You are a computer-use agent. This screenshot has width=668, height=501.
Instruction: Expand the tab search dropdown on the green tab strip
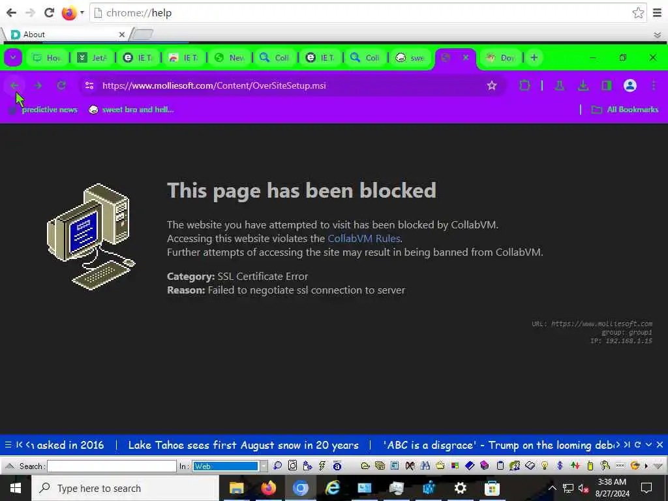pos(13,57)
